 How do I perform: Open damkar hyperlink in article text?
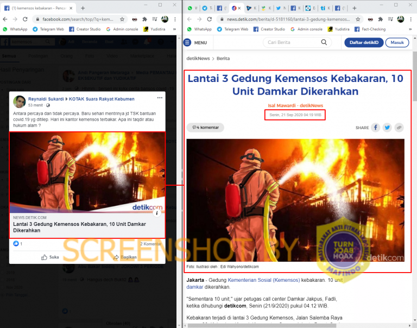(x=195, y=287)
